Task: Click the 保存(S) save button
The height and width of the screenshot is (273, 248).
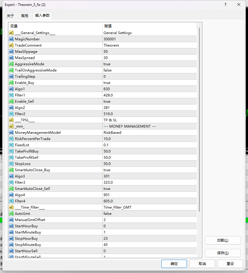Action: tap(222, 253)
